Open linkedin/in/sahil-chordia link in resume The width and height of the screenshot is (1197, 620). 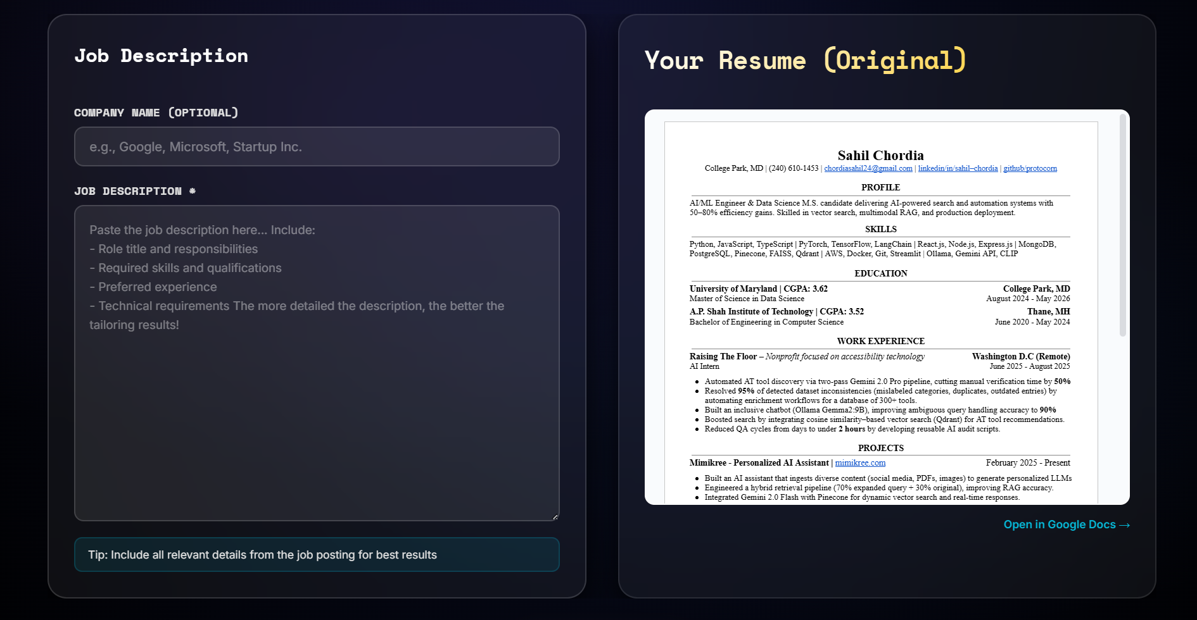point(958,168)
